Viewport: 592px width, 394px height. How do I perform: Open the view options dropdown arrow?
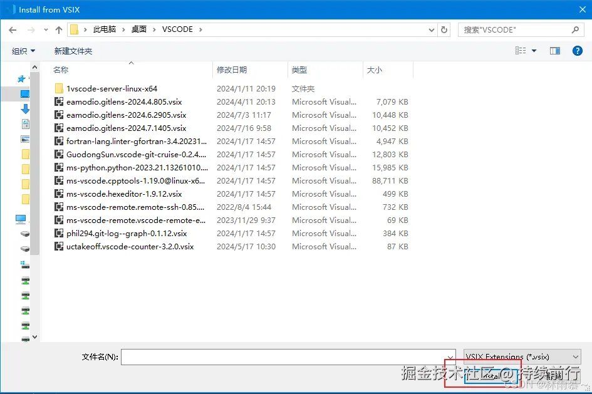[534, 51]
